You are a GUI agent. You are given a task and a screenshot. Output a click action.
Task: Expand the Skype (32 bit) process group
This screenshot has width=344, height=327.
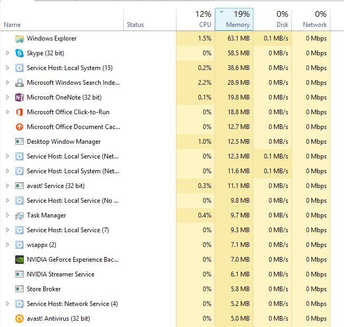[7, 53]
